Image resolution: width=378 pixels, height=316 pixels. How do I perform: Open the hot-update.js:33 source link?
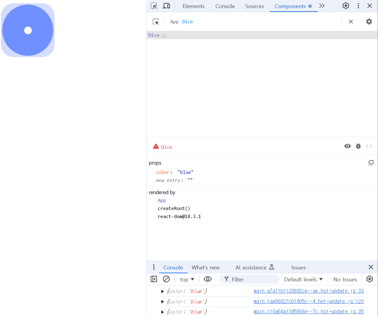pos(309,291)
